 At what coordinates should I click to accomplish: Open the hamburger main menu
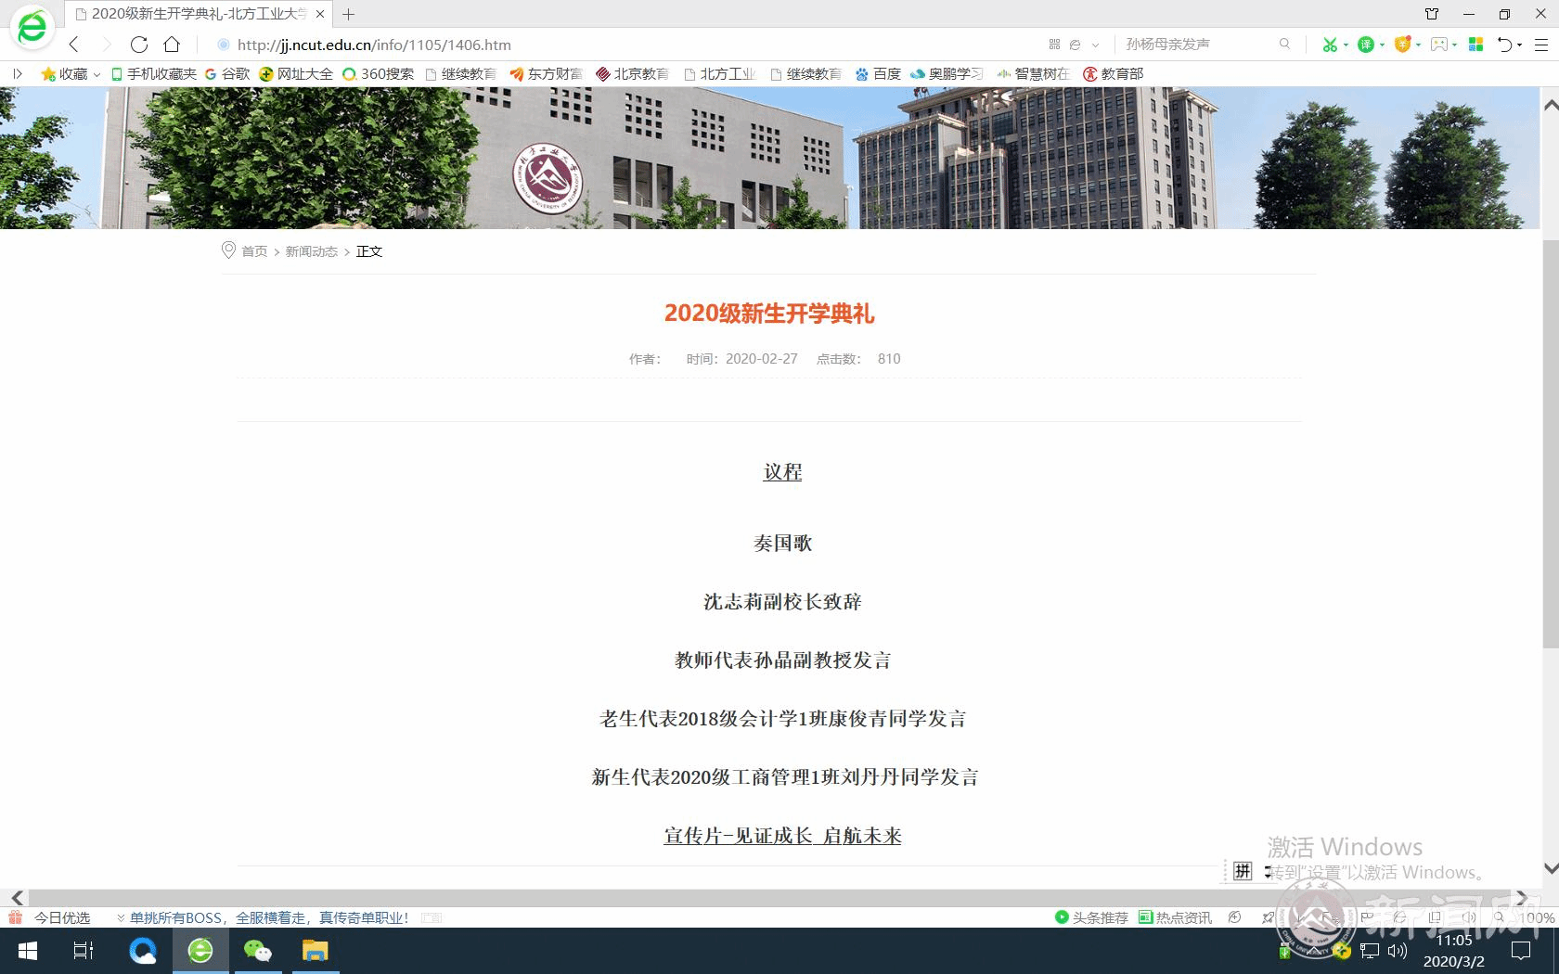(x=1541, y=45)
